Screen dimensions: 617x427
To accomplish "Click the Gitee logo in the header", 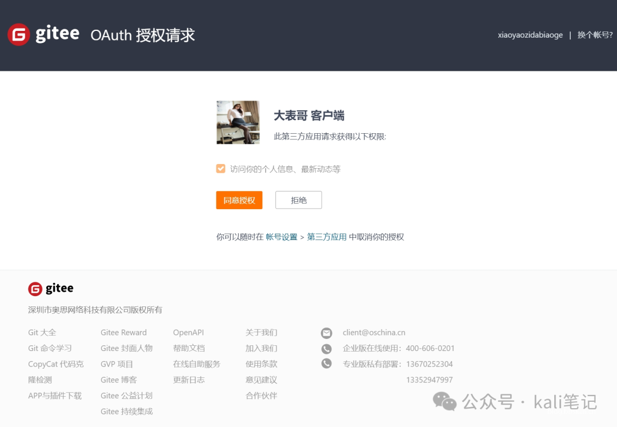I will (x=43, y=35).
